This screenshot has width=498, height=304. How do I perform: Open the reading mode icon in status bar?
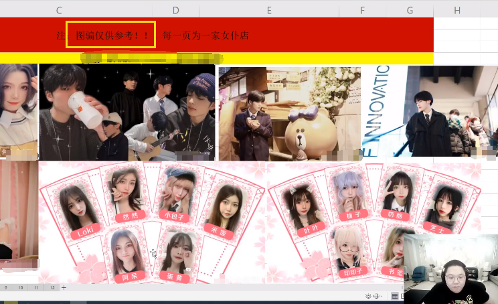(377, 296)
